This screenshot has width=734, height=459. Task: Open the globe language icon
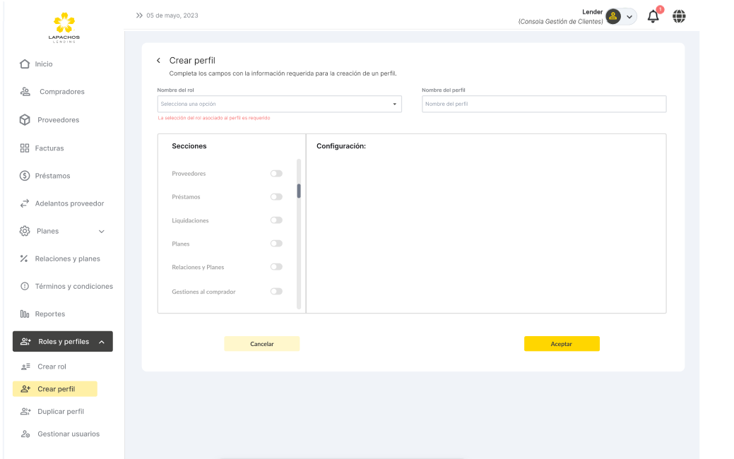tap(679, 16)
